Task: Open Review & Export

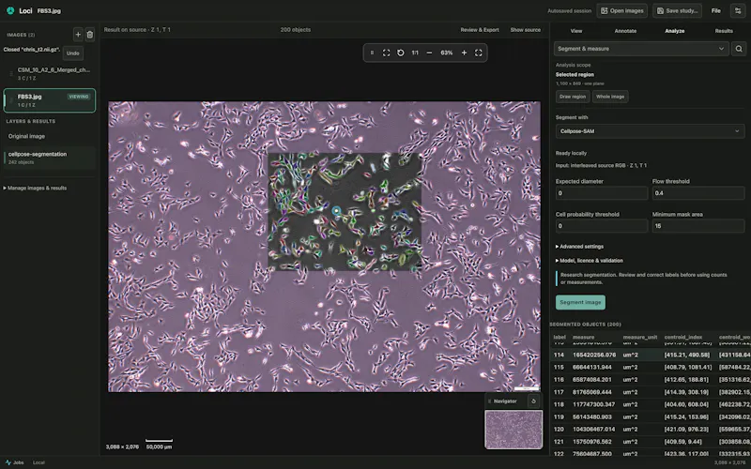Action: 480,30
